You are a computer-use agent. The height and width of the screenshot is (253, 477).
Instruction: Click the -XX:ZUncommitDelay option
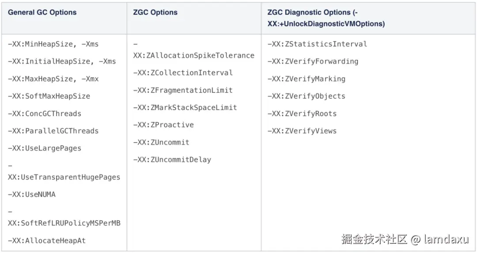tap(172, 160)
